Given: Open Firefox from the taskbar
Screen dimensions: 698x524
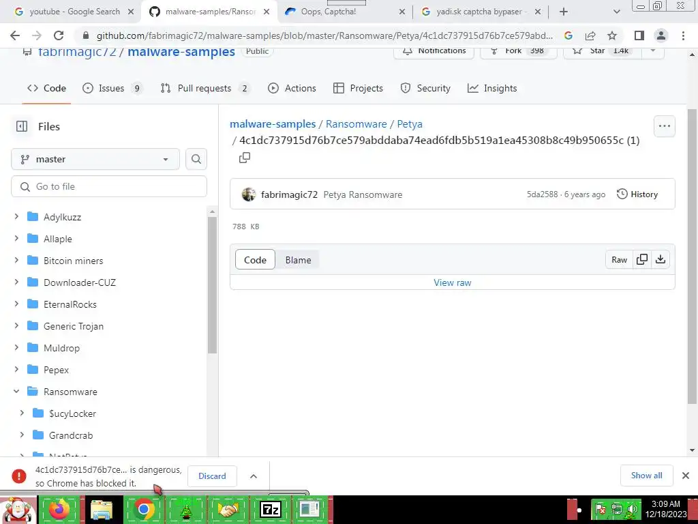Looking at the screenshot, I should [x=59, y=509].
